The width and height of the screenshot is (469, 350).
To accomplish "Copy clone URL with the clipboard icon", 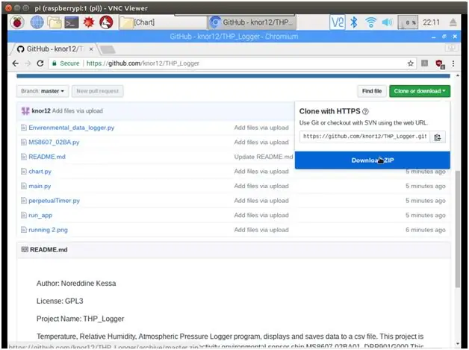I will pos(438,137).
